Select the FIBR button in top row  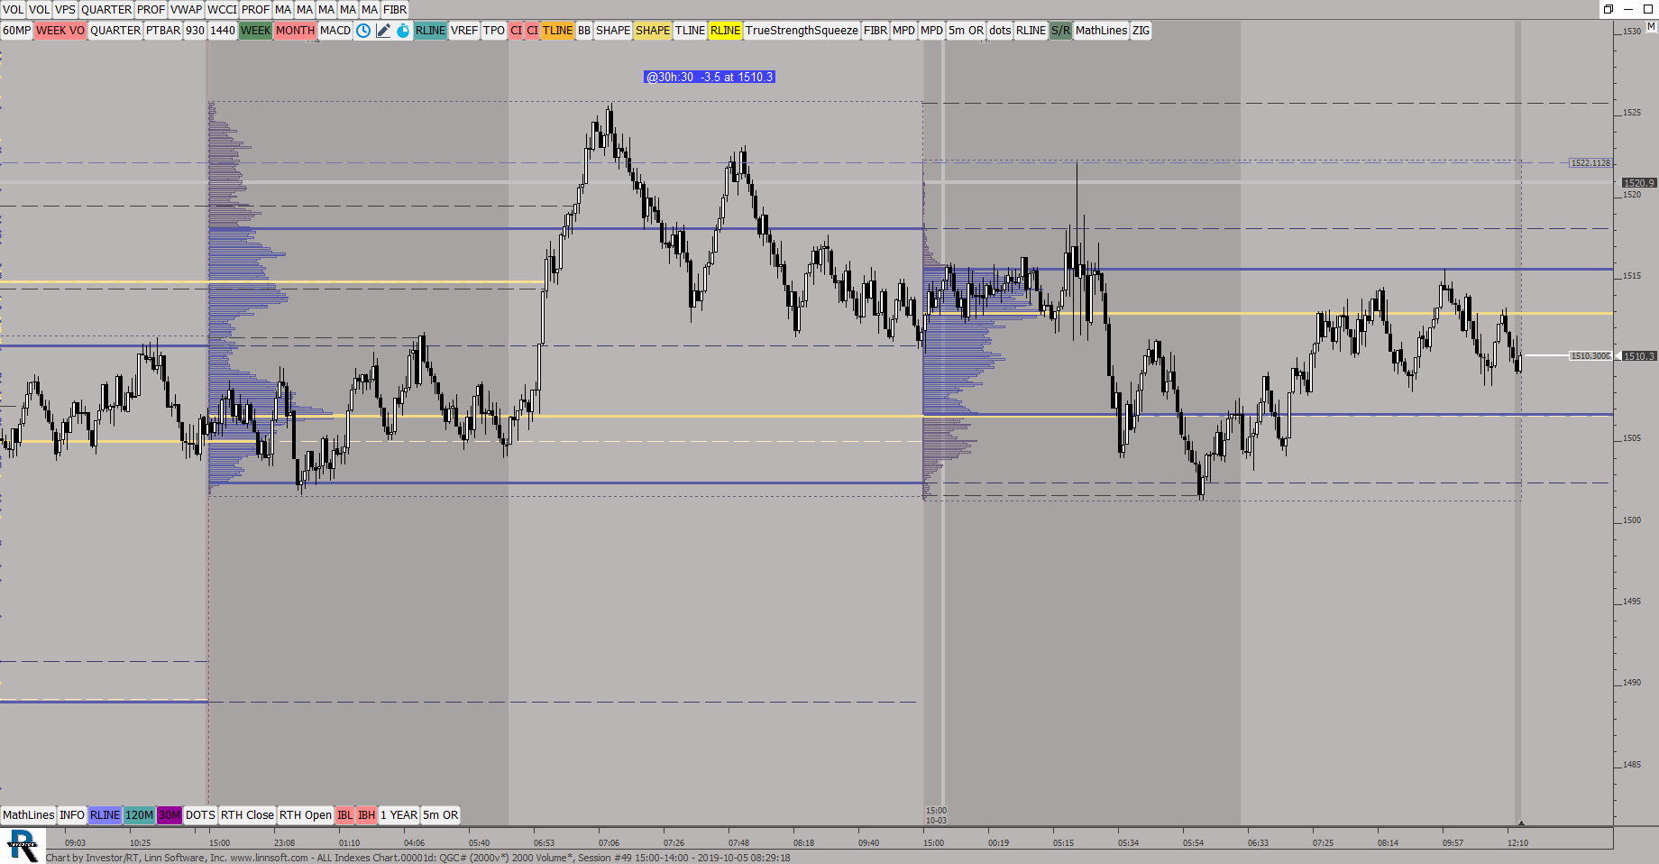[395, 10]
